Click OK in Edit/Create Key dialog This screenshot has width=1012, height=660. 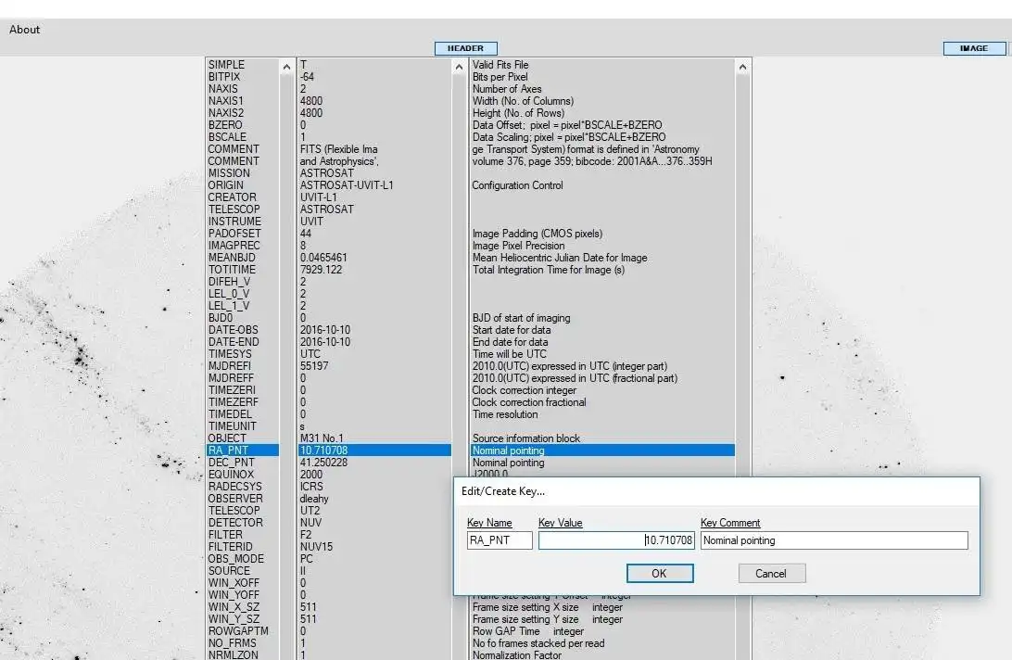pyautogui.click(x=660, y=574)
